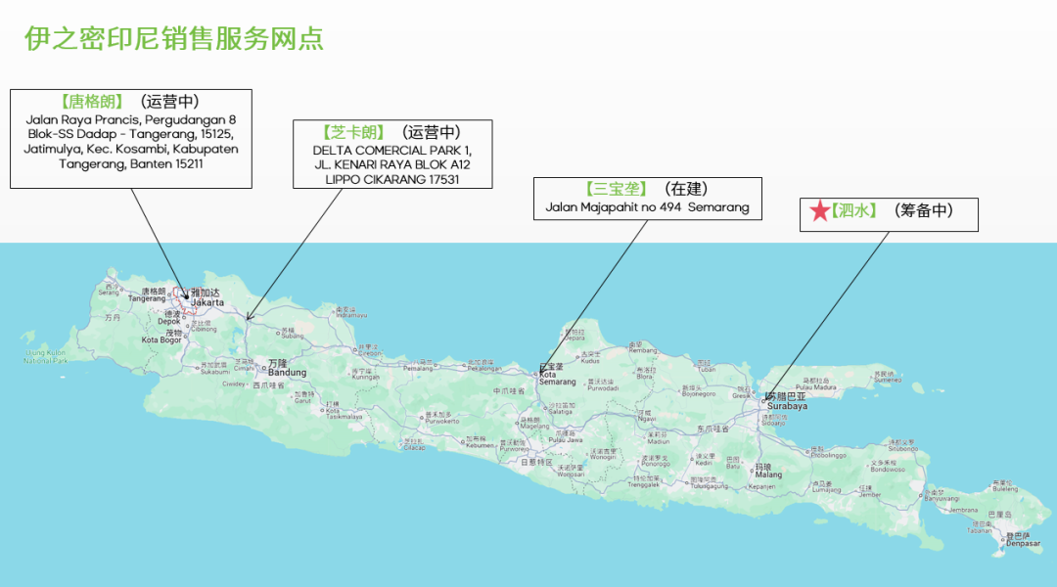Click the Kebumen map label
The image size is (1057, 587).
pos(480,445)
